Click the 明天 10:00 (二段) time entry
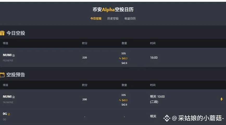The image size is (226, 125). tap(157, 99)
